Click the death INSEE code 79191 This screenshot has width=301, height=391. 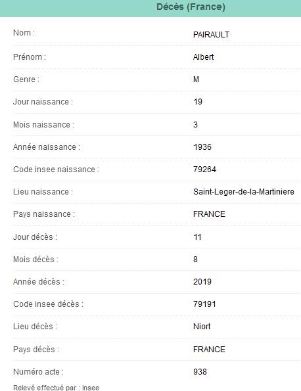coord(204,304)
